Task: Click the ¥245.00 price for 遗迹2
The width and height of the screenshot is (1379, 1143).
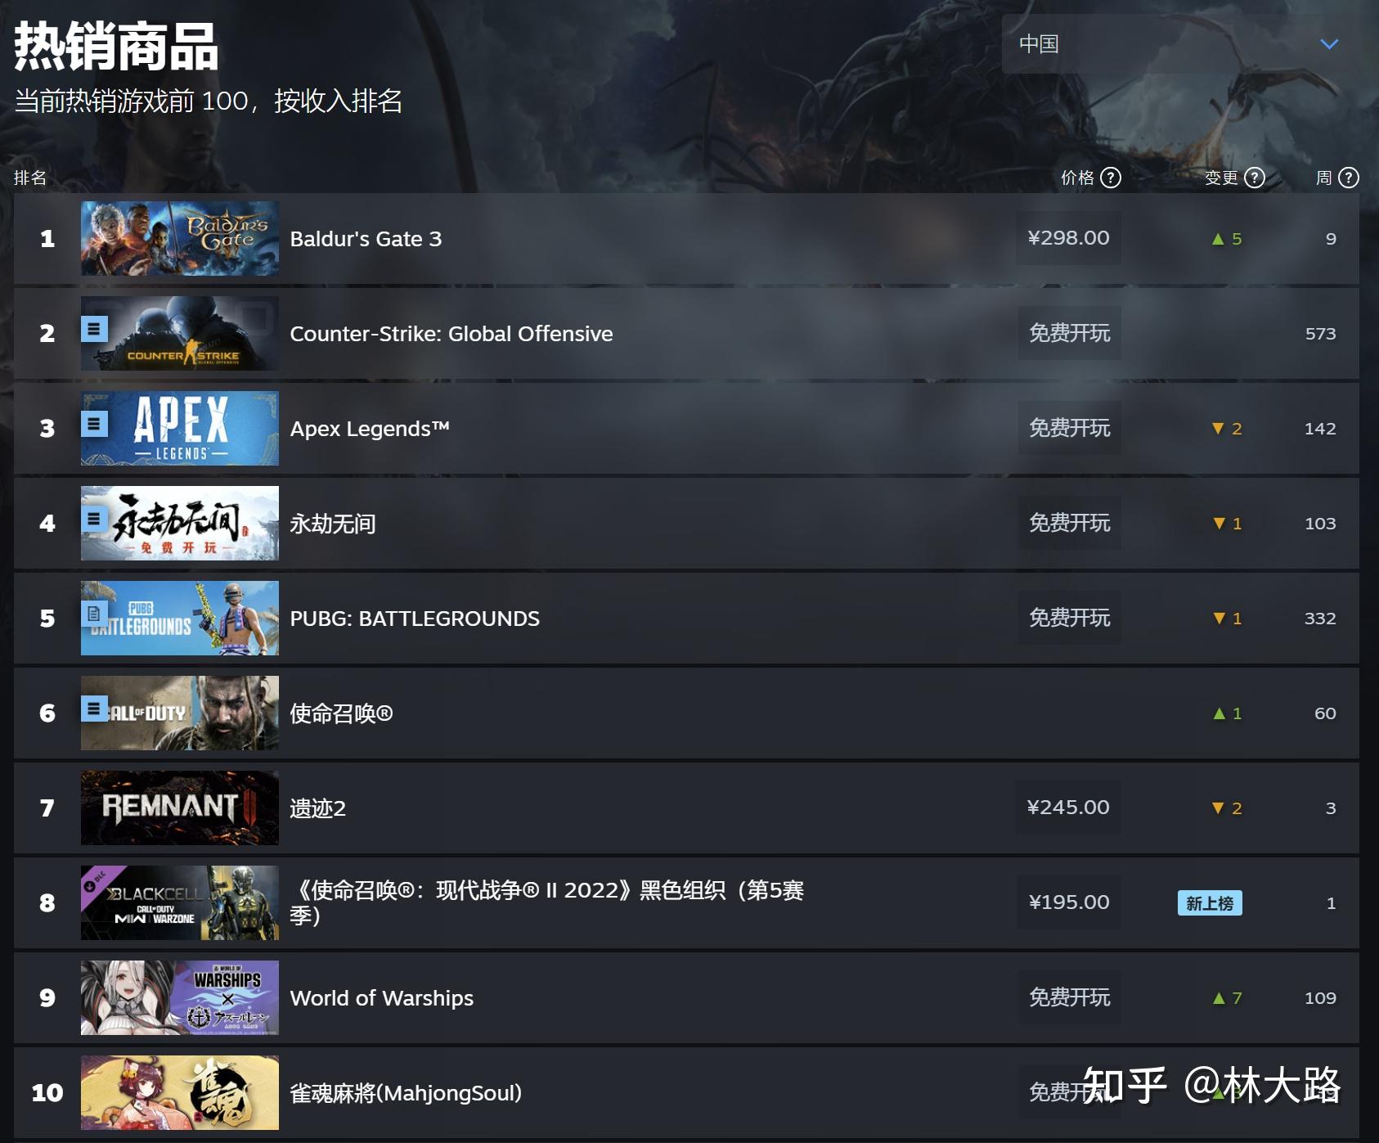Action: tap(1068, 808)
